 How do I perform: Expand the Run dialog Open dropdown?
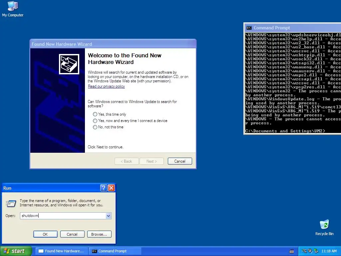click(x=108, y=216)
